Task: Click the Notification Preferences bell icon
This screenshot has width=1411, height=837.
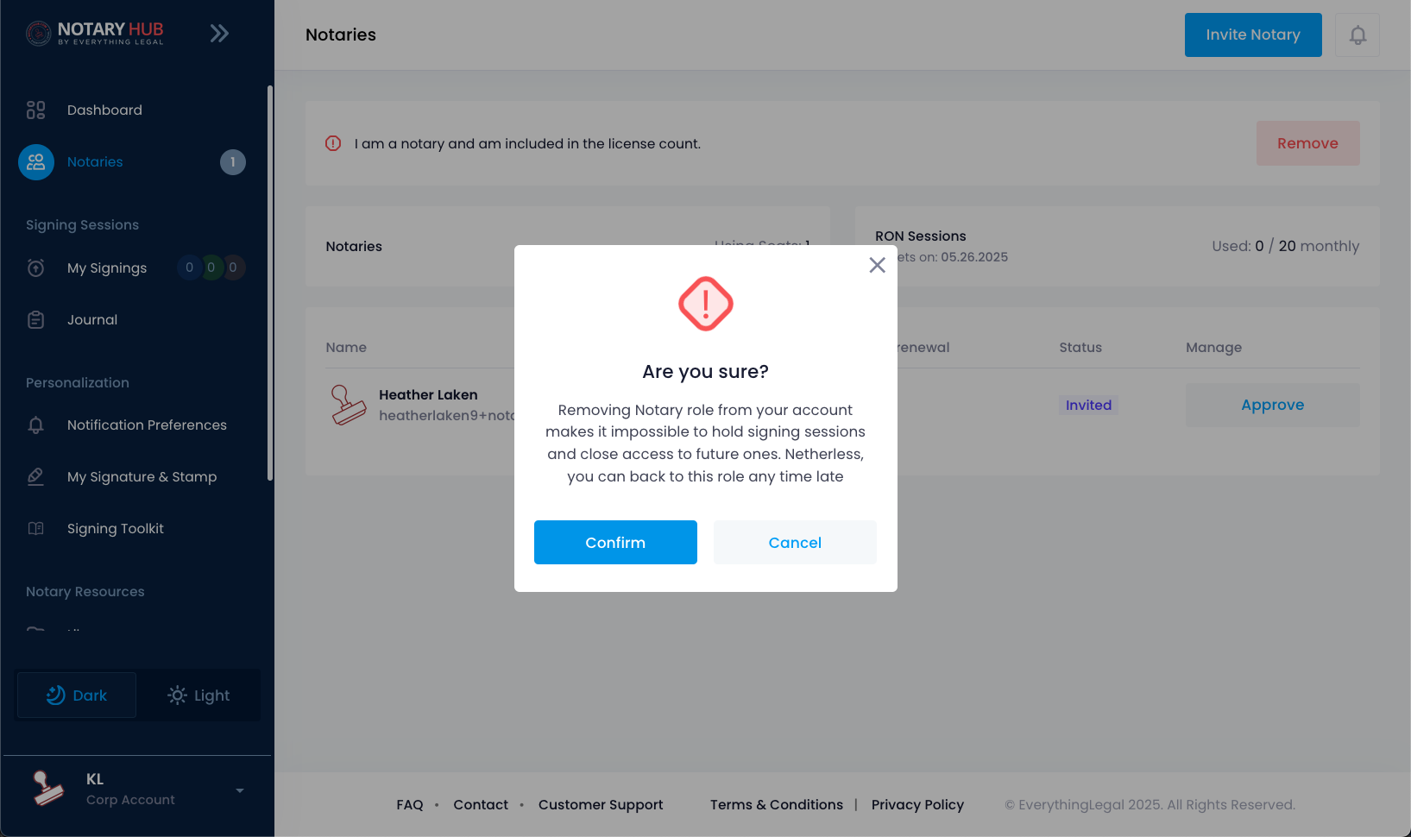Action: click(x=36, y=425)
